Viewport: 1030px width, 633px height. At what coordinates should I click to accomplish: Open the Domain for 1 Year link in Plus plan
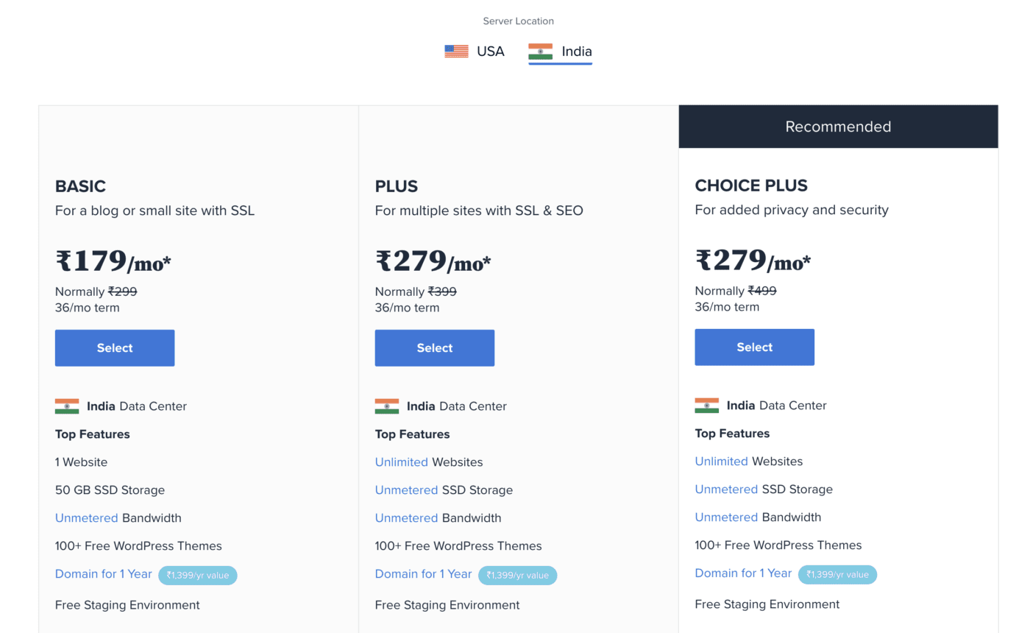[x=424, y=574]
